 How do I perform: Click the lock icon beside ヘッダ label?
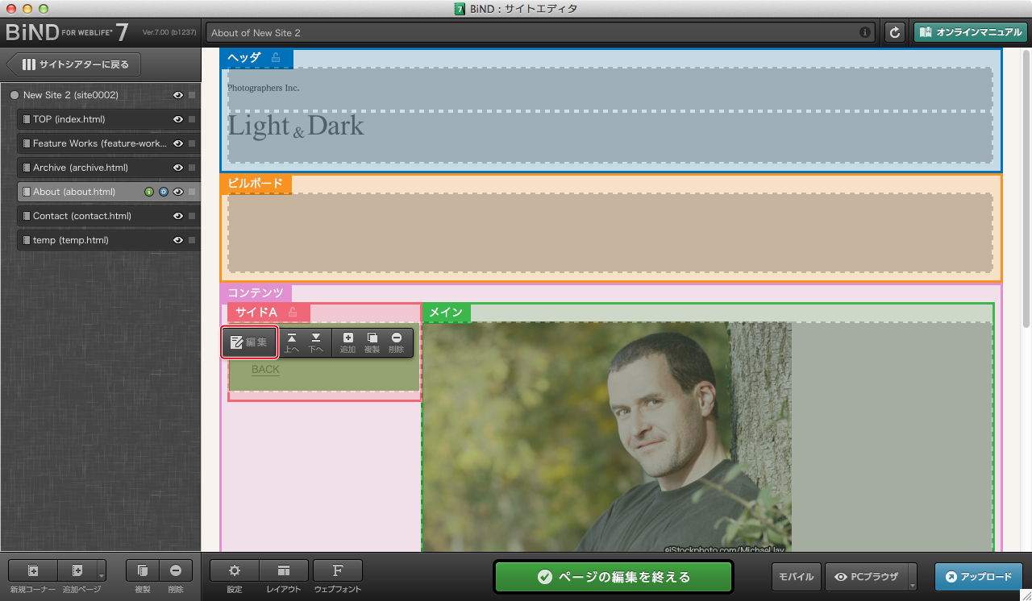tap(276, 57)
